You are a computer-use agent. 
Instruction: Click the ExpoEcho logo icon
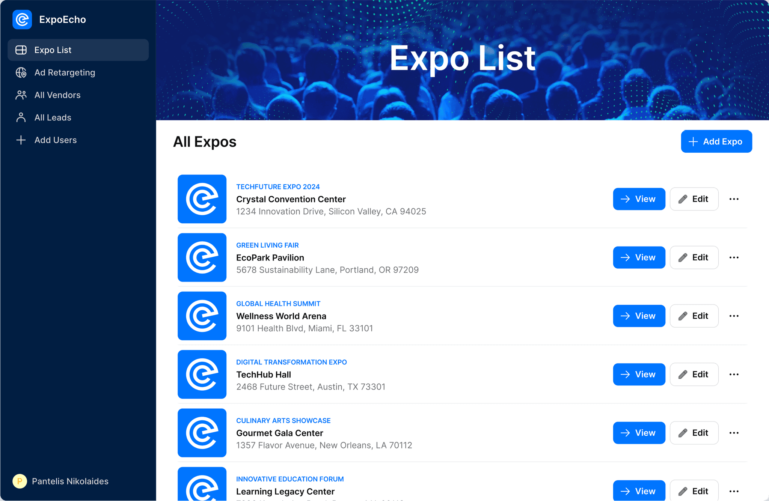pos(22,20)
